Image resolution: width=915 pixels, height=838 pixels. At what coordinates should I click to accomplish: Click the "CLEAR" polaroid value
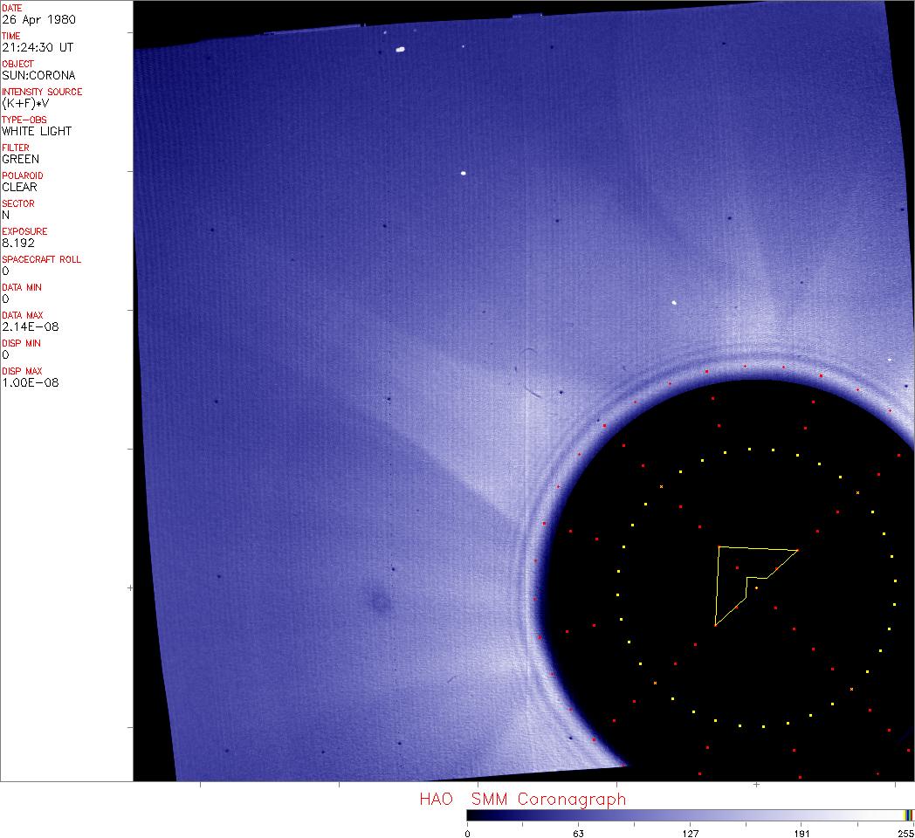coord(19,187)
